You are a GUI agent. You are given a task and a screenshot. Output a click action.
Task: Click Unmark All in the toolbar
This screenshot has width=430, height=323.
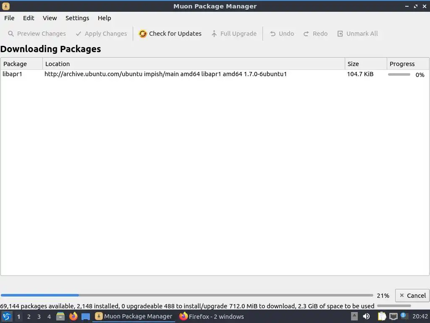pos(358,34)
